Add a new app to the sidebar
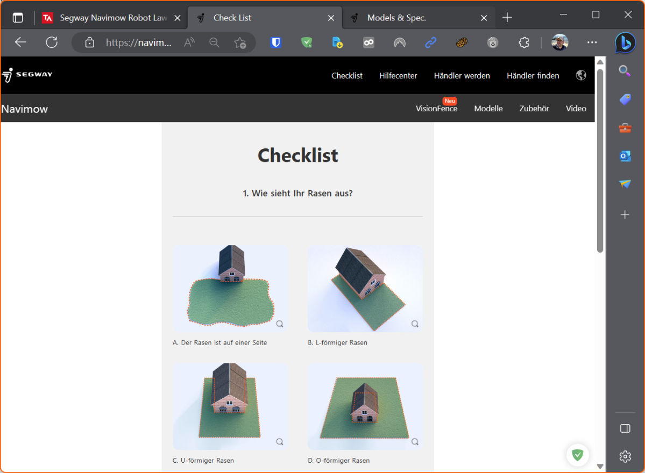 click(625, 214)
